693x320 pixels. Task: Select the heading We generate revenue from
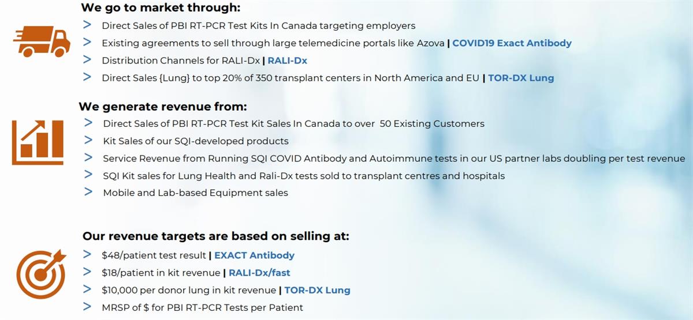pyautogui.click(x=163, y=107)
